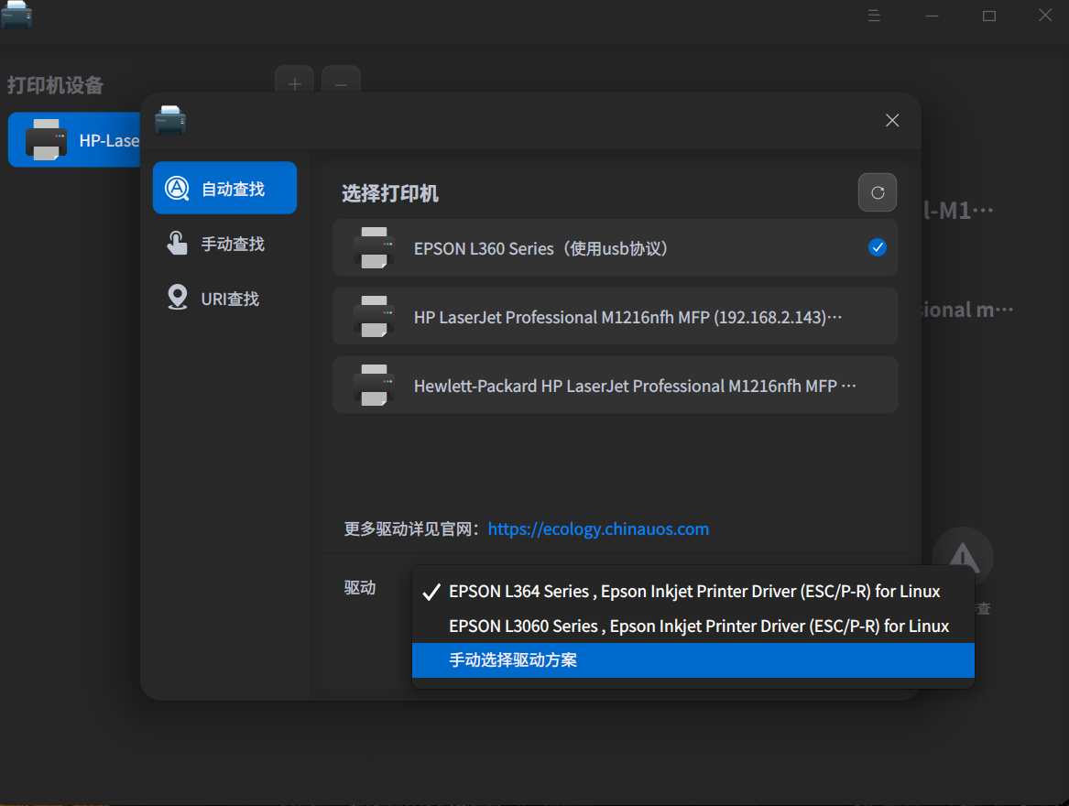The image size is (1069, 806).
Task: Click the printer icon in dialog title bar
Action: point(170,119)
